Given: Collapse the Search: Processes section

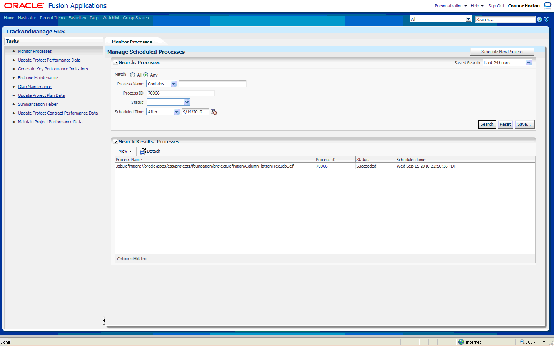Looking at the screenshot, I should click(115, 62).
